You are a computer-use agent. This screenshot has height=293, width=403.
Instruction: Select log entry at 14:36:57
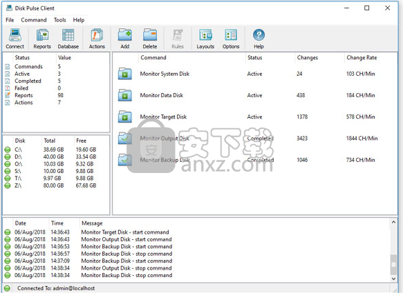[x=197, y=254]
